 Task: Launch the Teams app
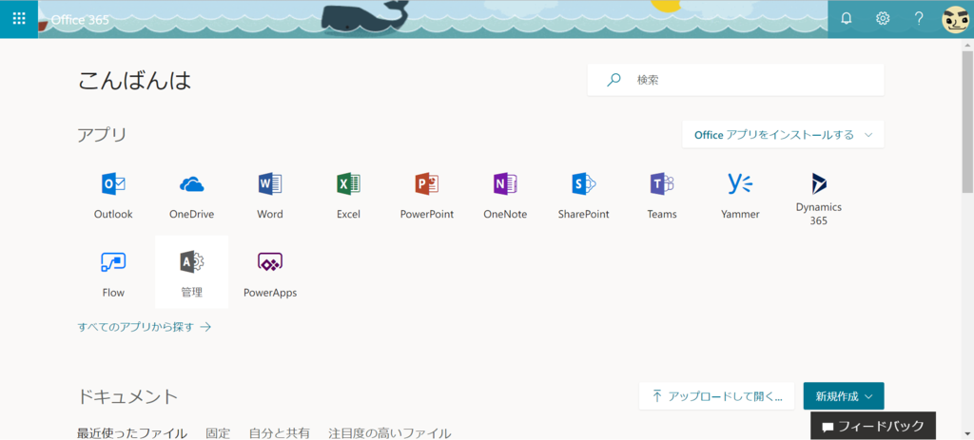(662, 197)
